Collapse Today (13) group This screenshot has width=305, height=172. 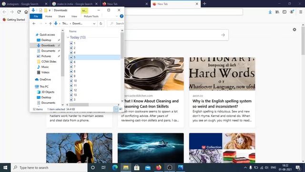pos(68,37)
